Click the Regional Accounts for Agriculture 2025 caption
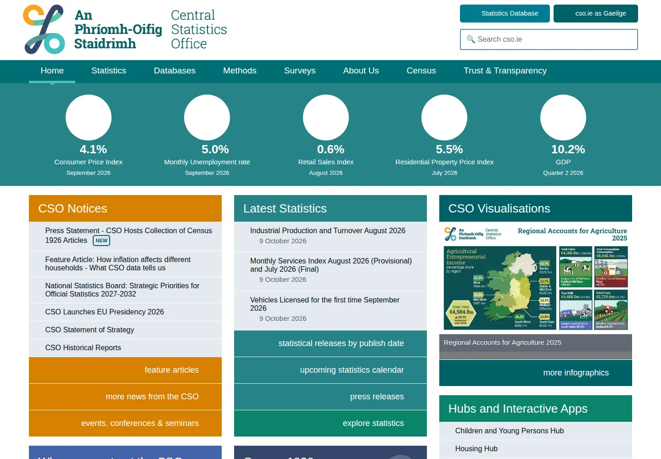This screenshot has height=459, width=661. pyautogui.click(x=503, y=342)
